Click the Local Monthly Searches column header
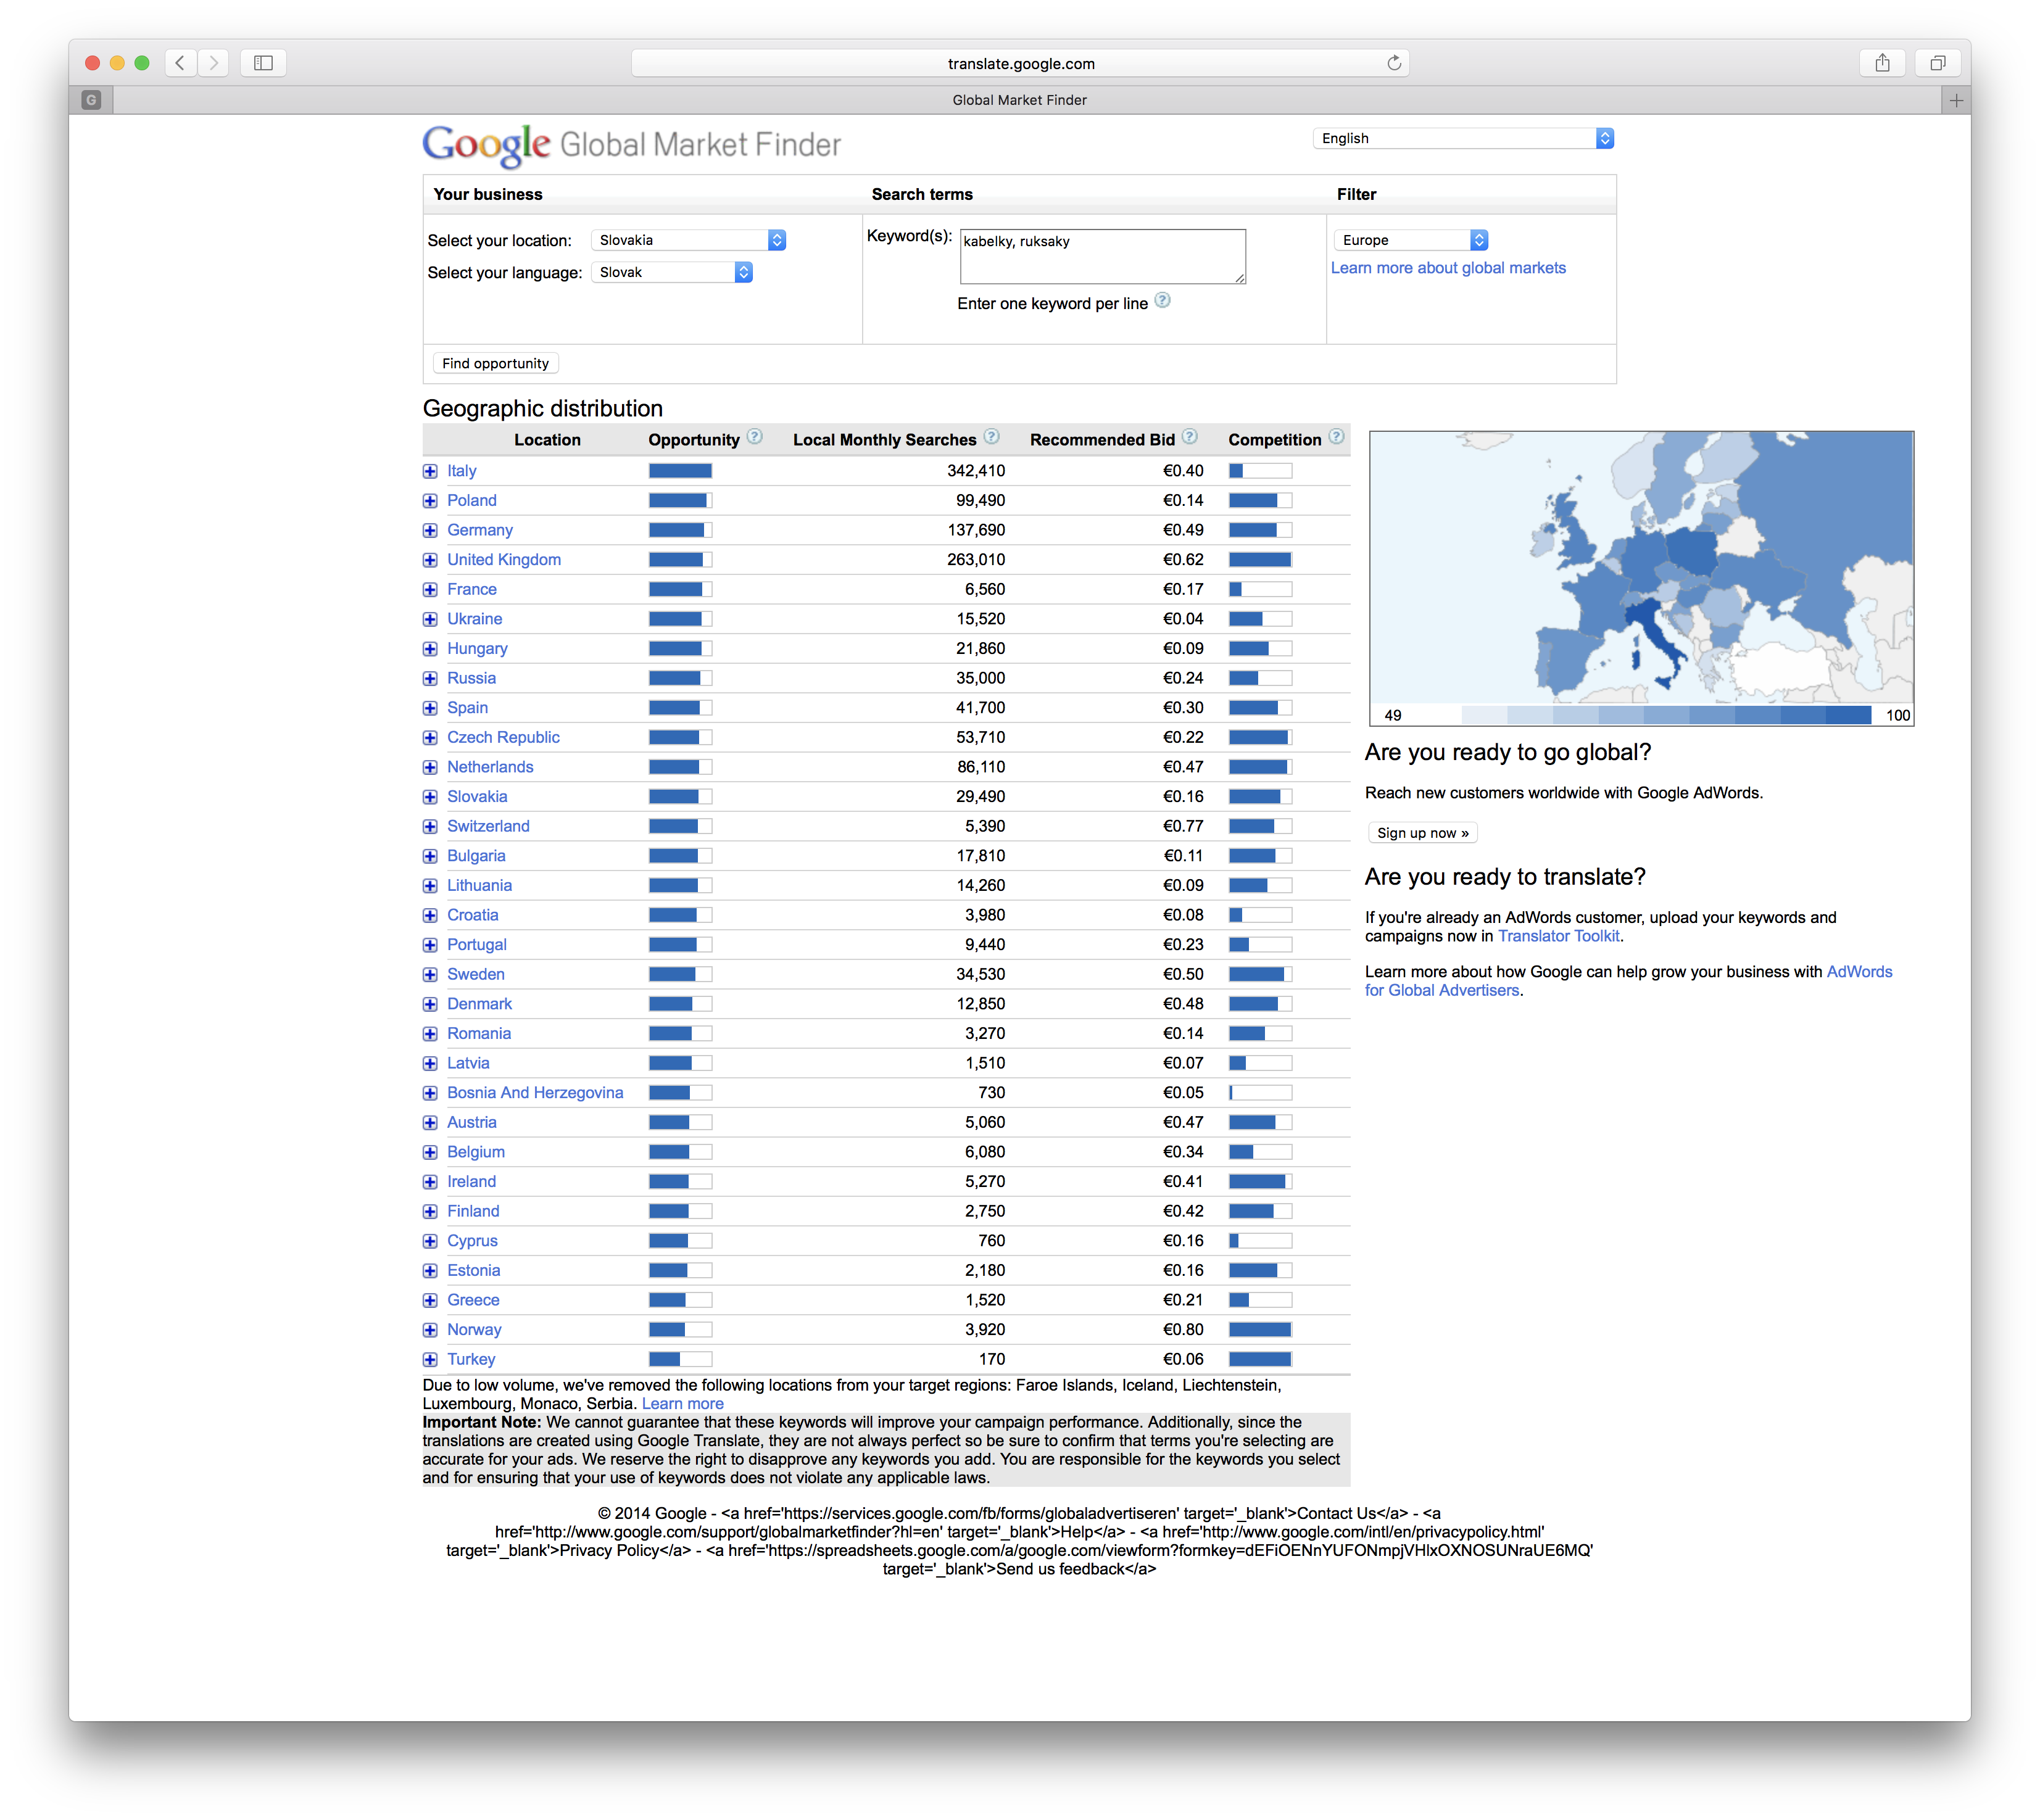2040x1820 pixels. tap(884, 440)
